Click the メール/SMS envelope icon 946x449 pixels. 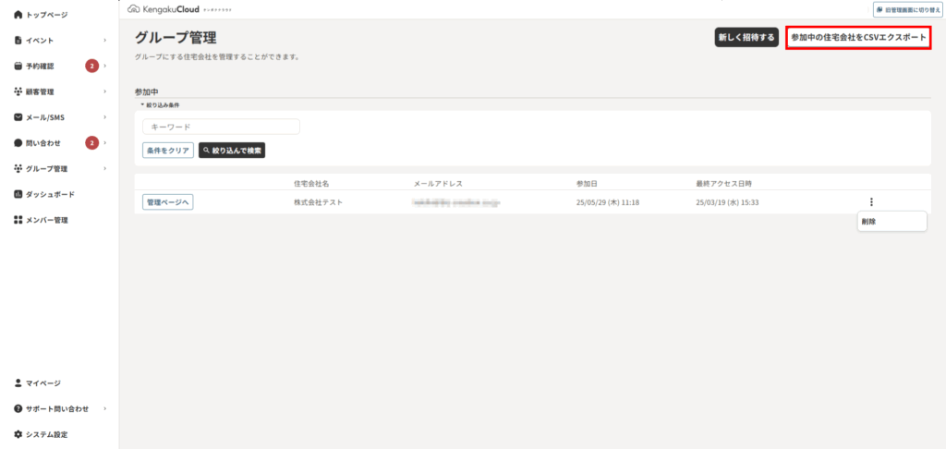tap(18, 117)
